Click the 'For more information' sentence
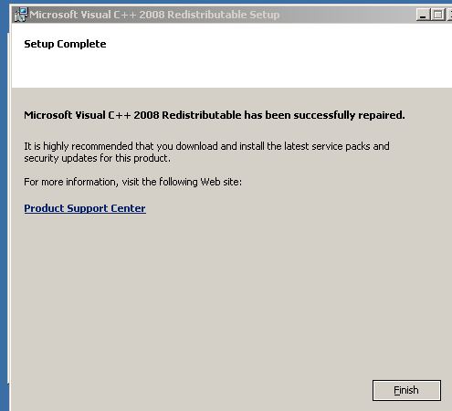The image size is (452, 411). tap(132, 182)
